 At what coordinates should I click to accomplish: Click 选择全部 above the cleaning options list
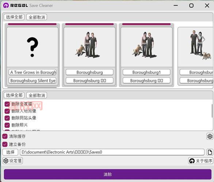(14, 95)
